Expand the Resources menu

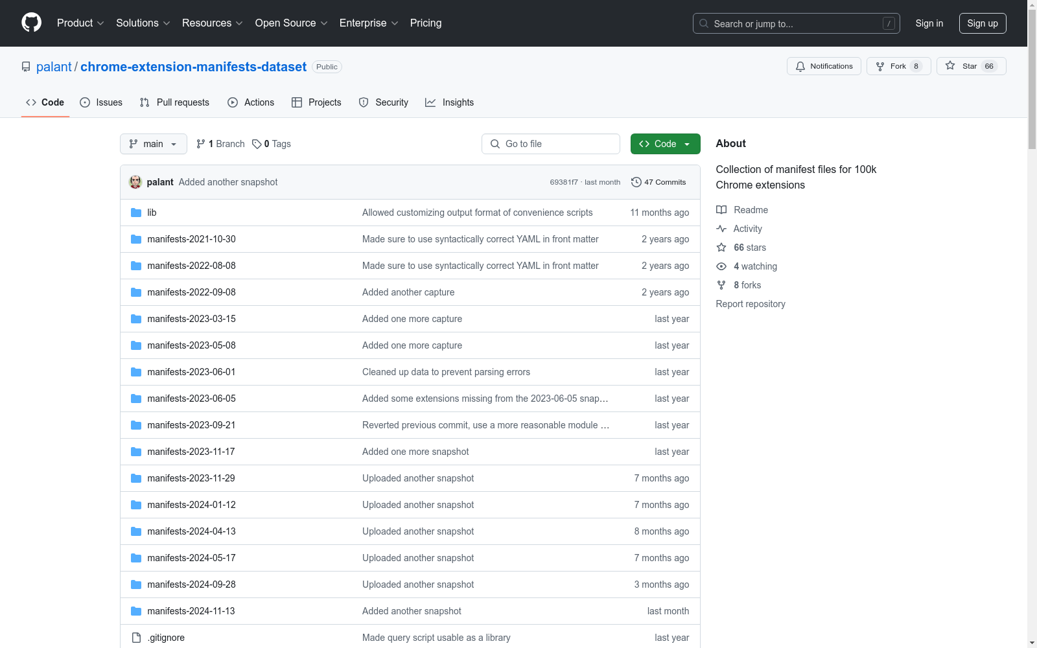point(213,23)
